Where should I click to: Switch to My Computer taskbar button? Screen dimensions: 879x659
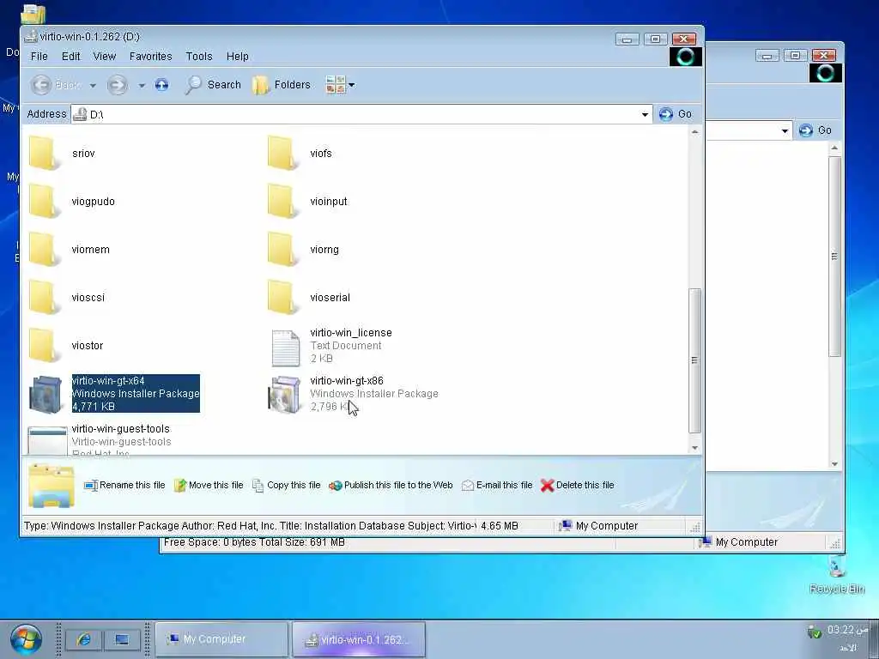coord(222,639)
